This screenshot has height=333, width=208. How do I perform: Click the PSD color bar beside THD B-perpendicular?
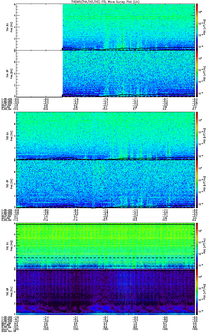tap(197, 136)
